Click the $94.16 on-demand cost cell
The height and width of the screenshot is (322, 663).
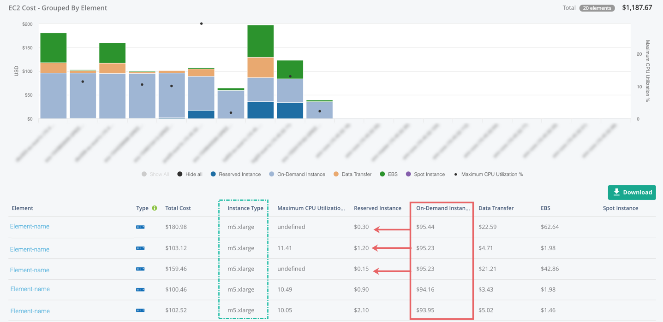[425, 289]
